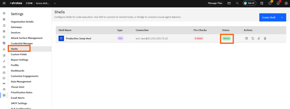The image size is (290, 109).
Task: Select Shells in settings menu
Action: tap(14, 49)
